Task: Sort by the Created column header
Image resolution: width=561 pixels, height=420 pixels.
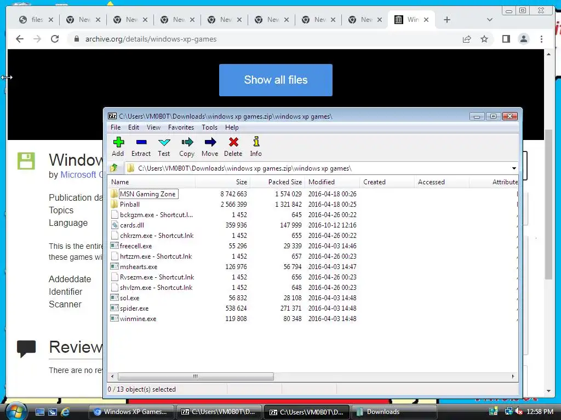Action: [387, 182]
